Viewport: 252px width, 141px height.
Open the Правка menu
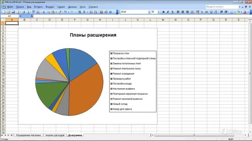[x=20, y=7]
